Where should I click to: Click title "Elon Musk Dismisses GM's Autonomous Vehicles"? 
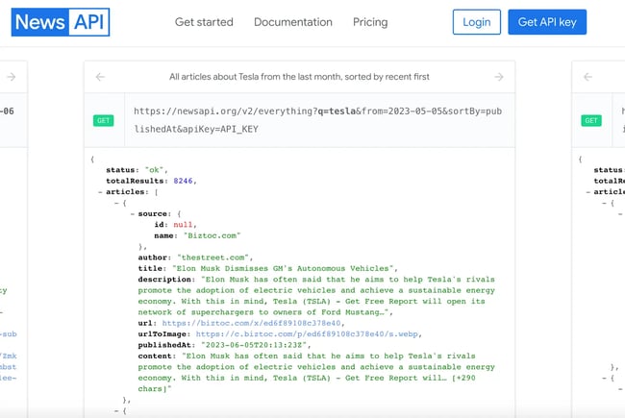point(283,268)
